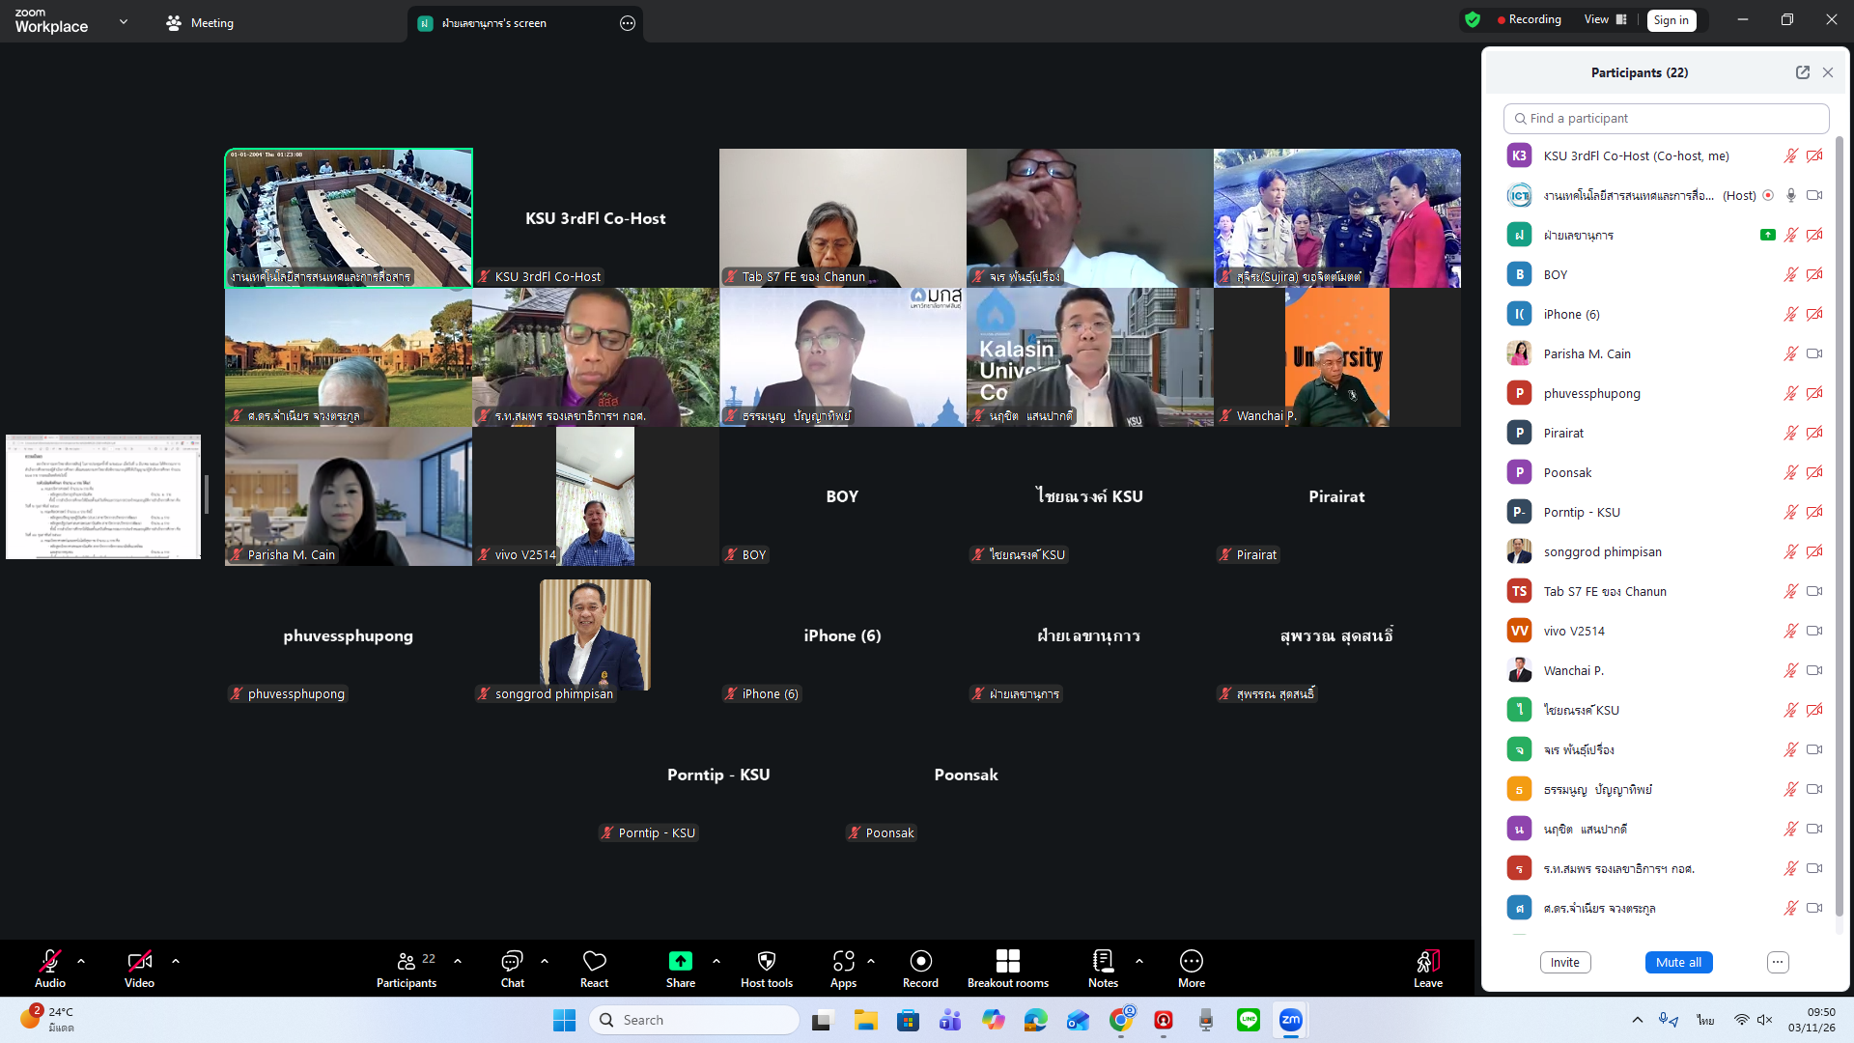
Task: Start Breakout rooms
Action: (1007, 961)
